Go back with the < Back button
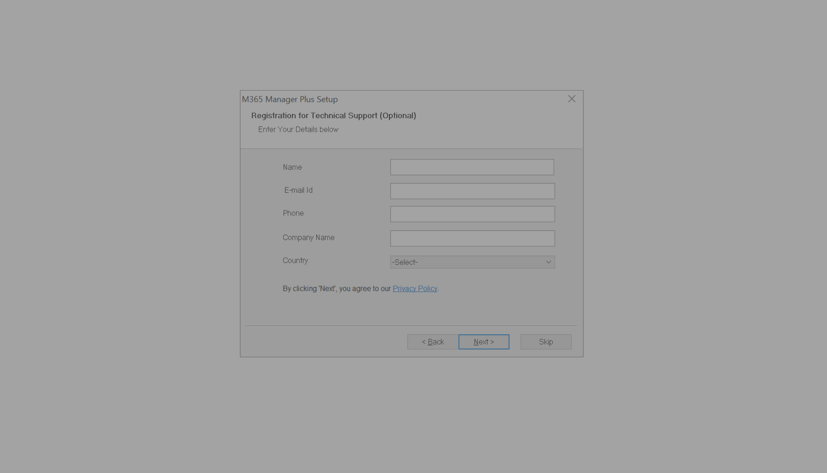827x473 pixels. tap(432, 342)
